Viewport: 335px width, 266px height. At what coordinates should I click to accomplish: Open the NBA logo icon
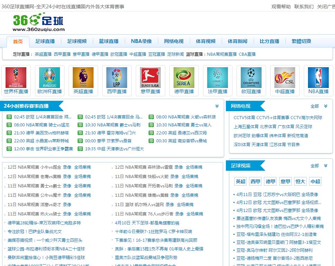click(318, 78)
